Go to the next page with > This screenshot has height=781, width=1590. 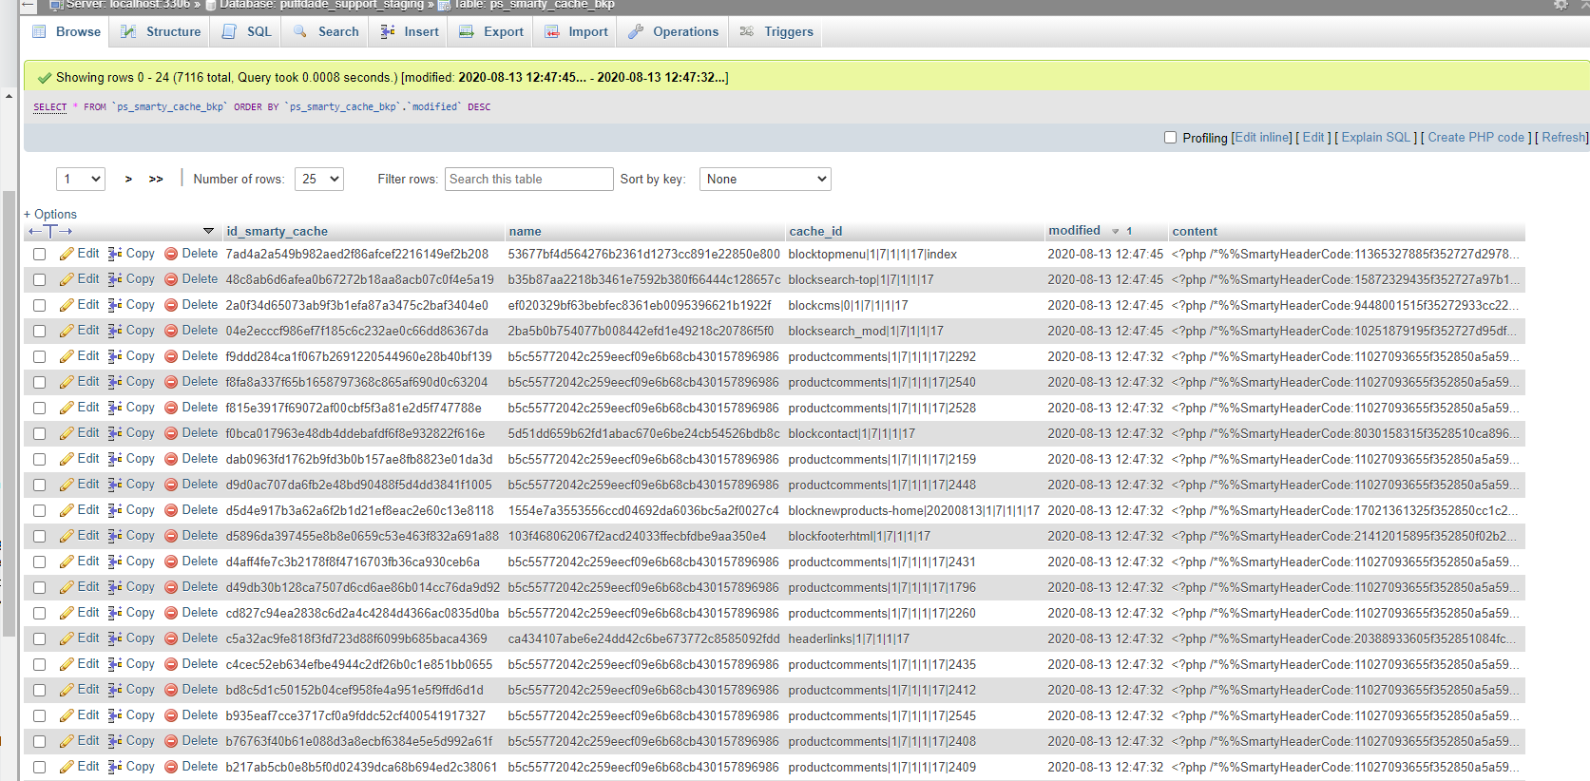coord(128,179)
